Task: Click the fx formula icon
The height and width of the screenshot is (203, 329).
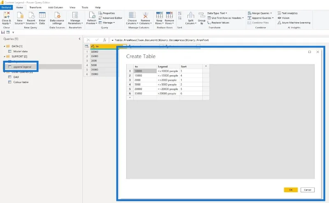Action: [x=104, y=40]
